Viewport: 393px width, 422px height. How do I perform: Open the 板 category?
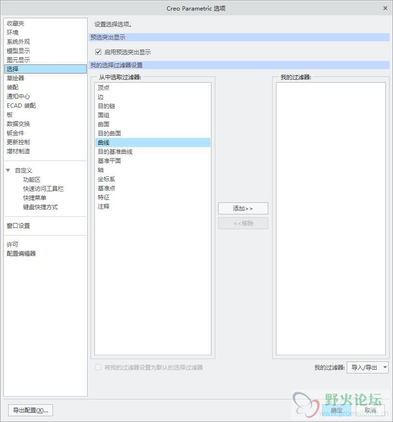(10, 115)
